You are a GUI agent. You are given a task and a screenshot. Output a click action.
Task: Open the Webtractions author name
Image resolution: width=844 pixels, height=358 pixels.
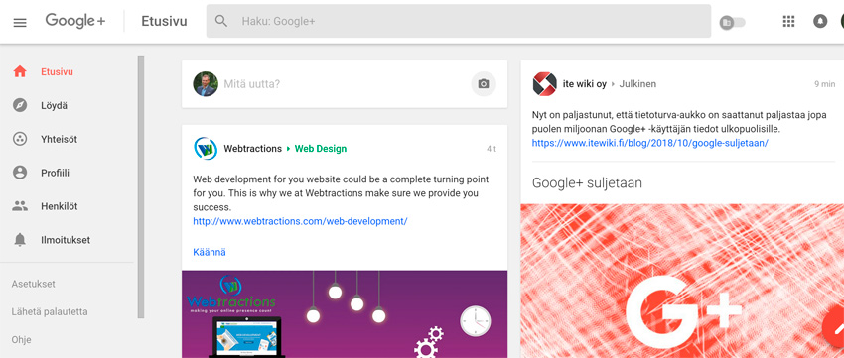coord(253,149)
